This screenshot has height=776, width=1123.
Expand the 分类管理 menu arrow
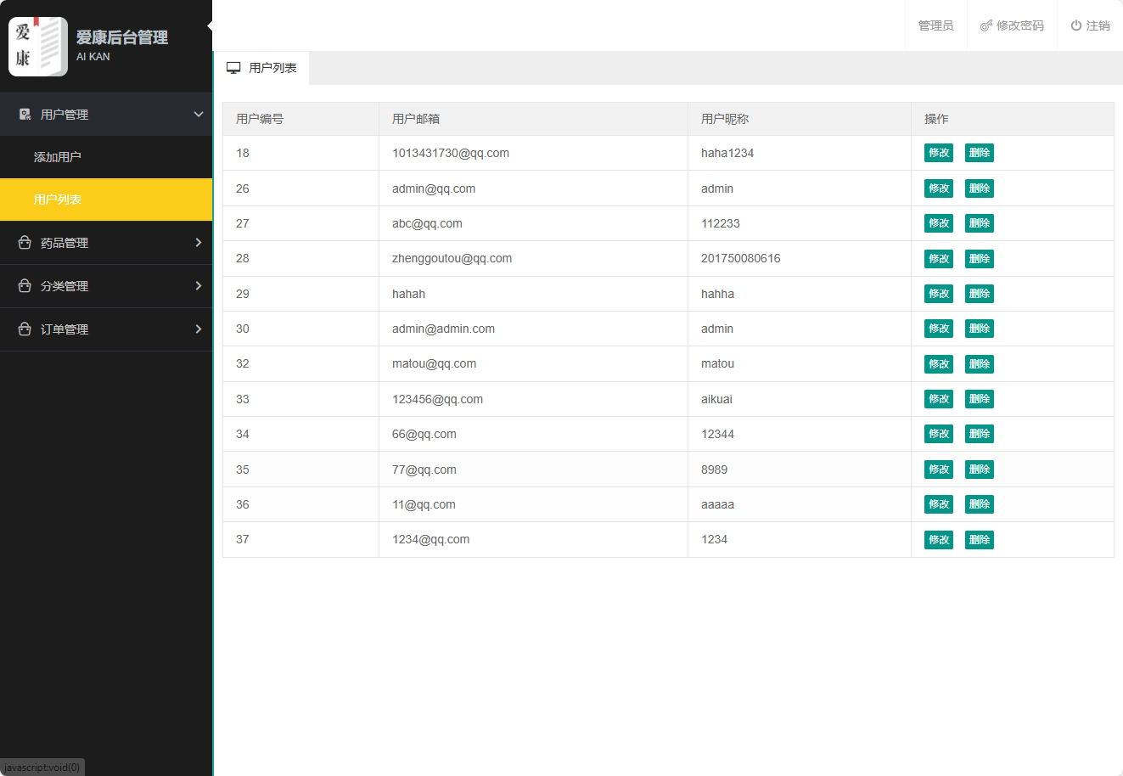[199, 286]
